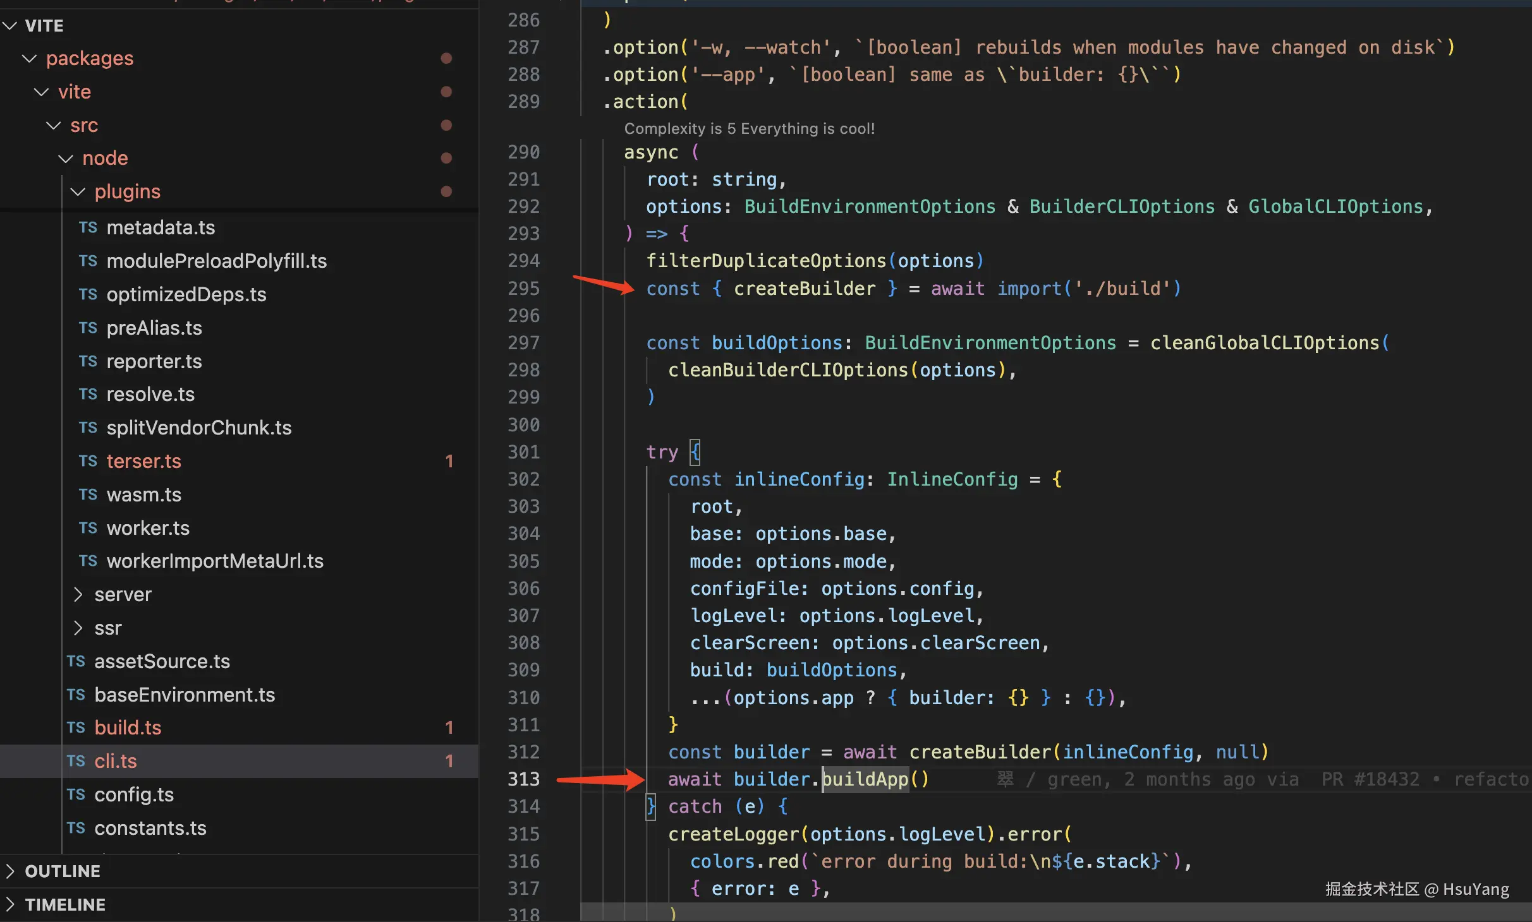Viewport: 1532px width, 922px height.
Task: Click the complexity code lens above async
Action: click(749, 128)
